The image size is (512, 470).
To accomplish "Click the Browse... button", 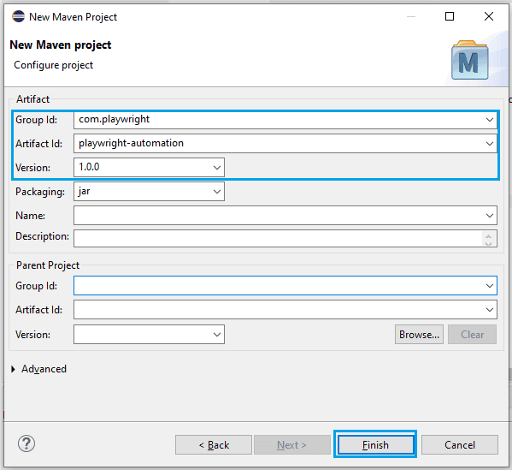I will pyautogui.click(x=419, y=334).
